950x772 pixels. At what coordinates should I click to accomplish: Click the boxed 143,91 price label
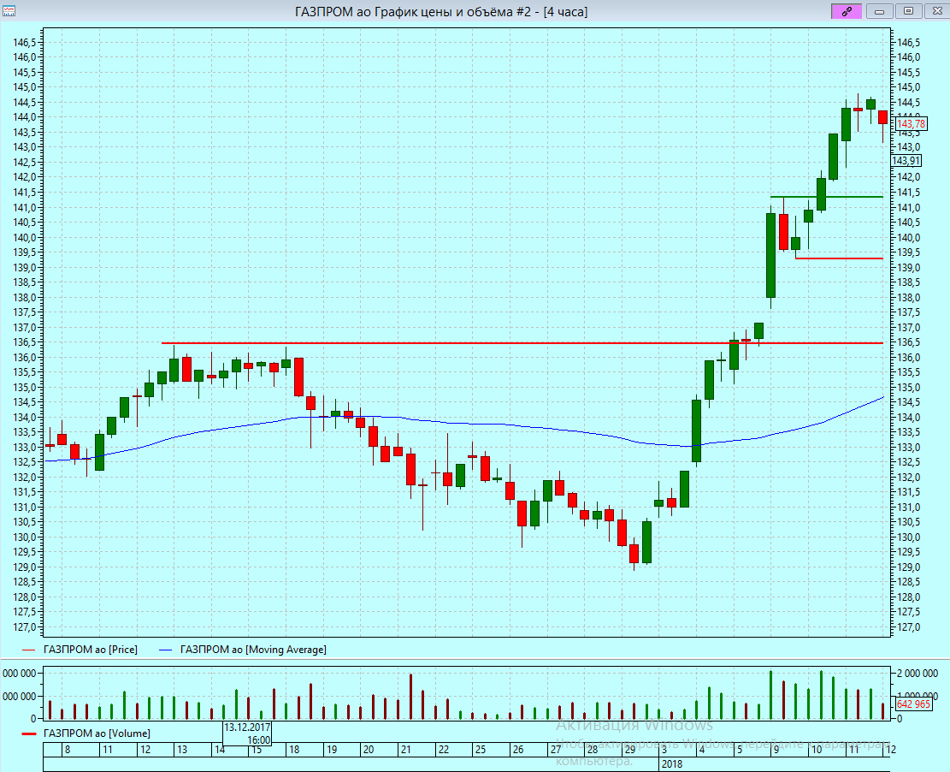click(x=906, y=161)
